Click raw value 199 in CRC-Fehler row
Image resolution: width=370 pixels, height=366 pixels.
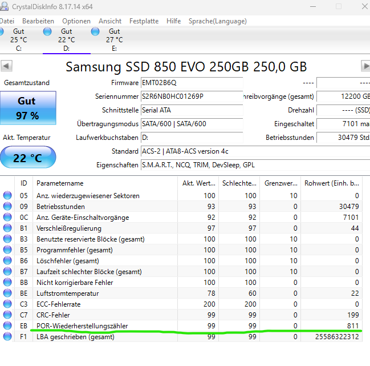(353, 315)
